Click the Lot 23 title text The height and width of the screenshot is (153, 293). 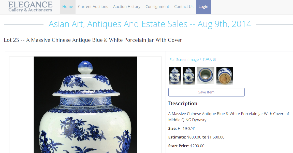(x=93, y=40)
